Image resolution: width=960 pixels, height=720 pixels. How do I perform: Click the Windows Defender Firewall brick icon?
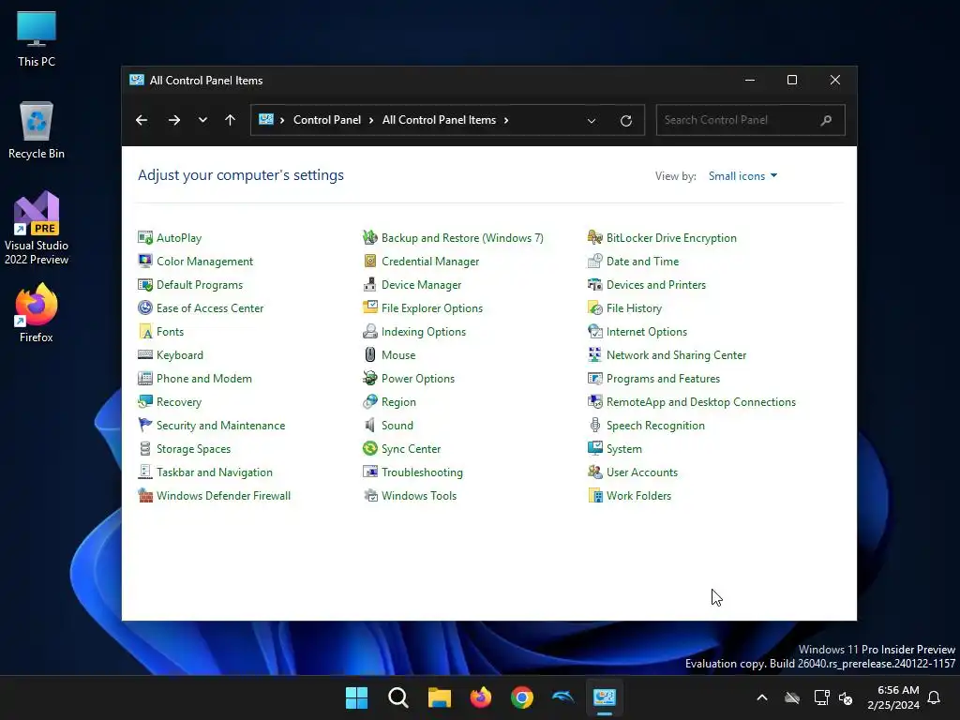pos(145,495)
